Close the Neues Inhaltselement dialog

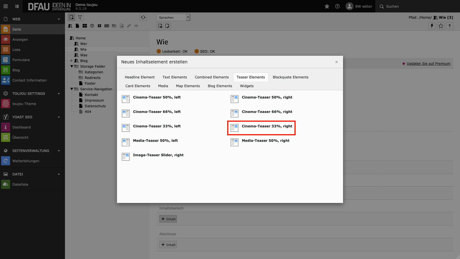click(x=336, y=62)
